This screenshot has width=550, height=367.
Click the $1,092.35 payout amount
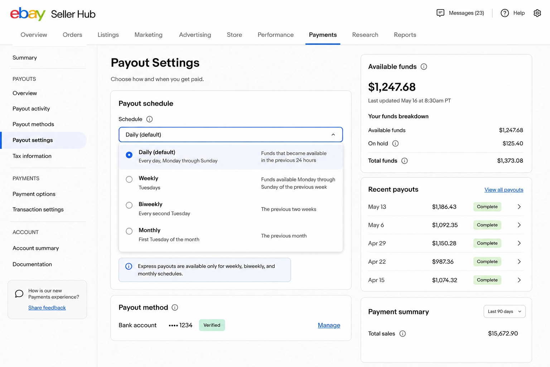click(x=445, y=225)
